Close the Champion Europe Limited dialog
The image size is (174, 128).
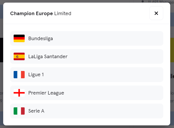pos(156,13)
